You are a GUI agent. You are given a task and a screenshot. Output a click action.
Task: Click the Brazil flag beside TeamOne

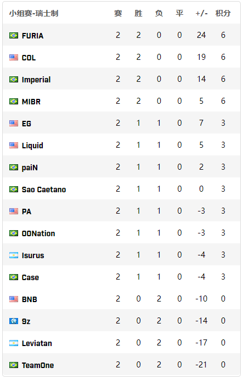point(14,365)
